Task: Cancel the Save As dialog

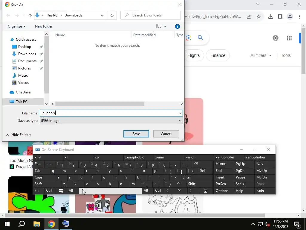Action: tap(166, 134)
